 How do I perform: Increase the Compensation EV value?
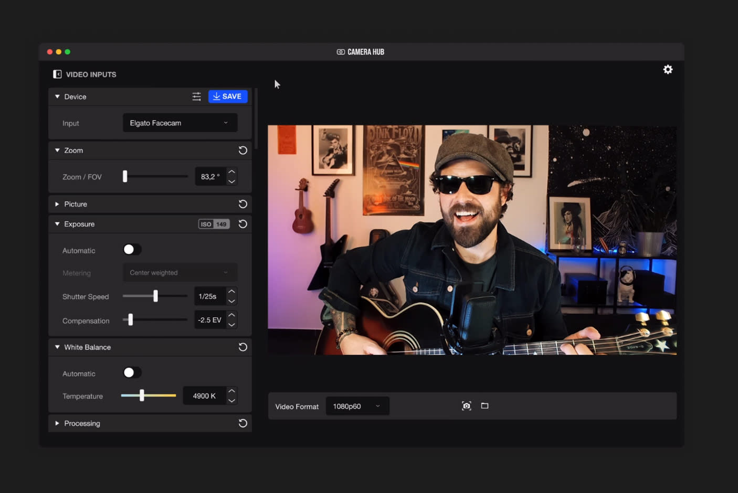coord(231,315)
